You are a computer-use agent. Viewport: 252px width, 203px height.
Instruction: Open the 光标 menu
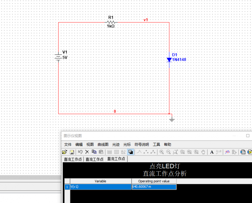click(x=127, y=145)
